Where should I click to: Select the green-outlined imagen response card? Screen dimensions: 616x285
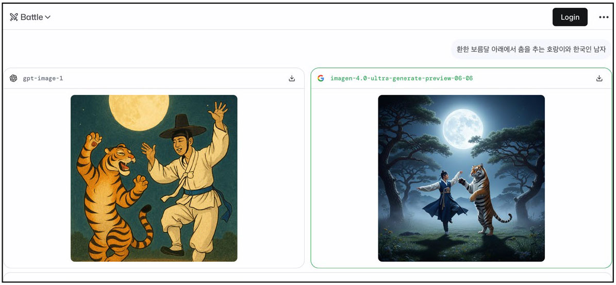461,168
